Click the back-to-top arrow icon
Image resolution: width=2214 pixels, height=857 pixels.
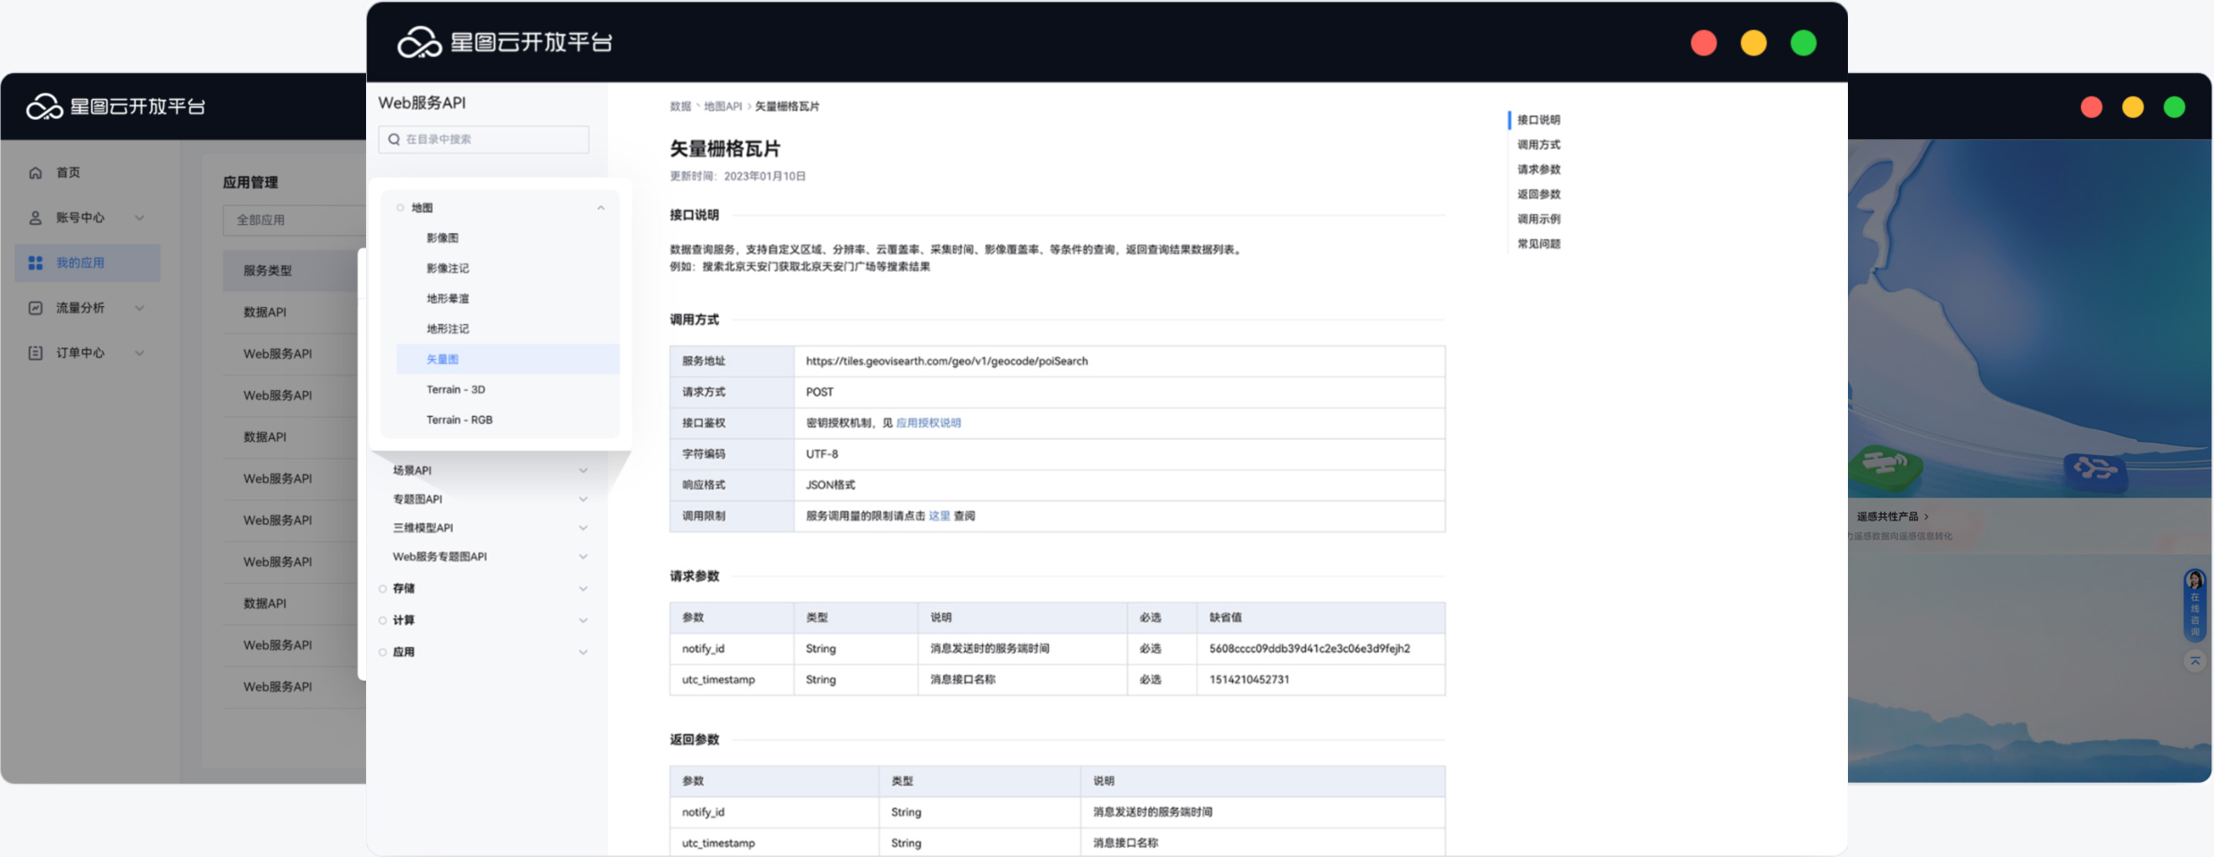coord(2194,661)
